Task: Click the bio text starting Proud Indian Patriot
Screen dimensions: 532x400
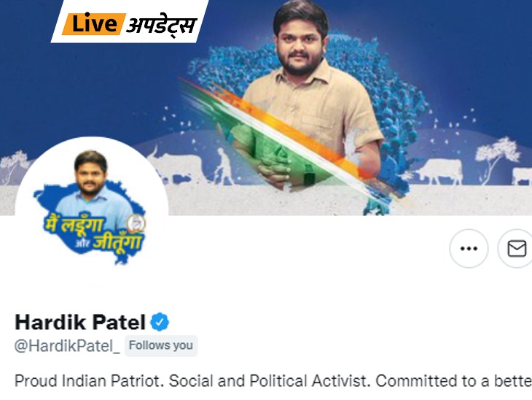Action: coord(273,380)
